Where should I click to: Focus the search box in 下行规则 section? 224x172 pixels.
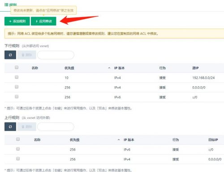point(56,55)
